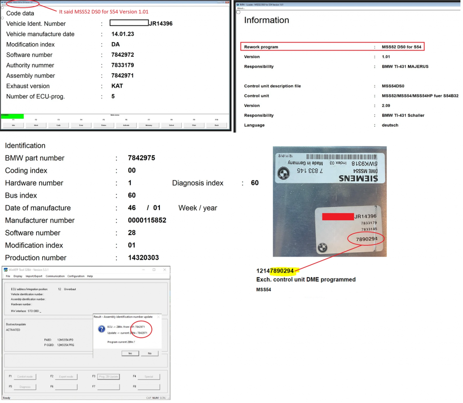Click the green RUNNING status indicator
The image size is (463, 403).
(12, 116)
